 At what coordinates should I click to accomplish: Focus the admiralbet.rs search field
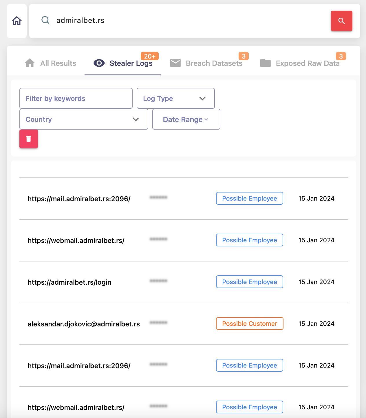point(185,21)
